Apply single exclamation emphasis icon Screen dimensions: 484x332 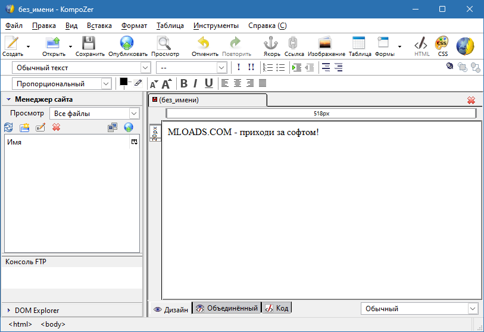tap(239, 67)
